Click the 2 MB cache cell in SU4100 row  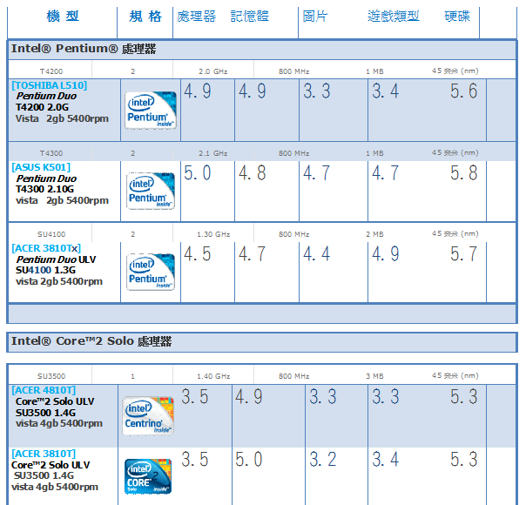tap(374, 234)
